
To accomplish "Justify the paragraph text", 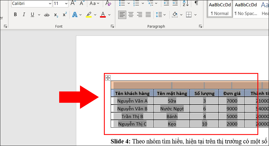I will (148, 15).
